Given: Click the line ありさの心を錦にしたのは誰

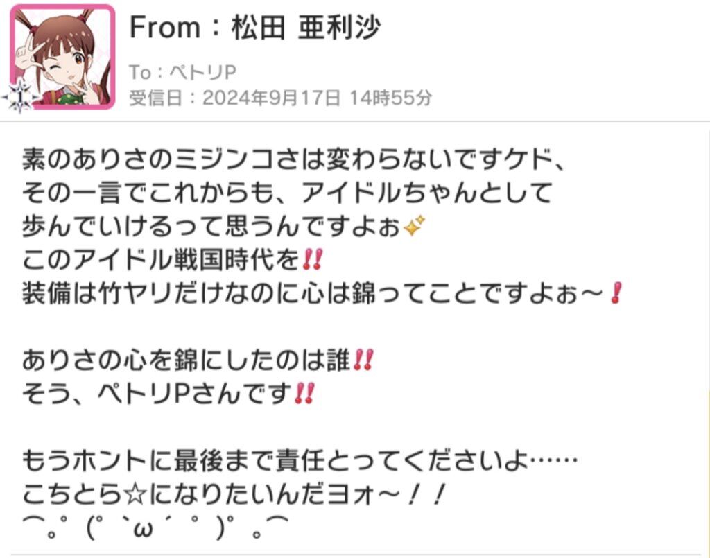Looking at the screenshot, I should point(198,360).
